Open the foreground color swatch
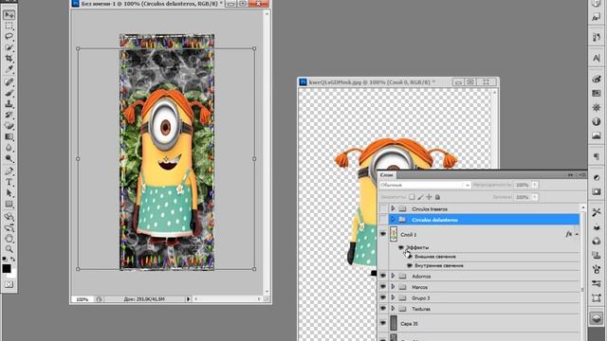This screenshot has width=607, height=341. (x=7, y=268)
